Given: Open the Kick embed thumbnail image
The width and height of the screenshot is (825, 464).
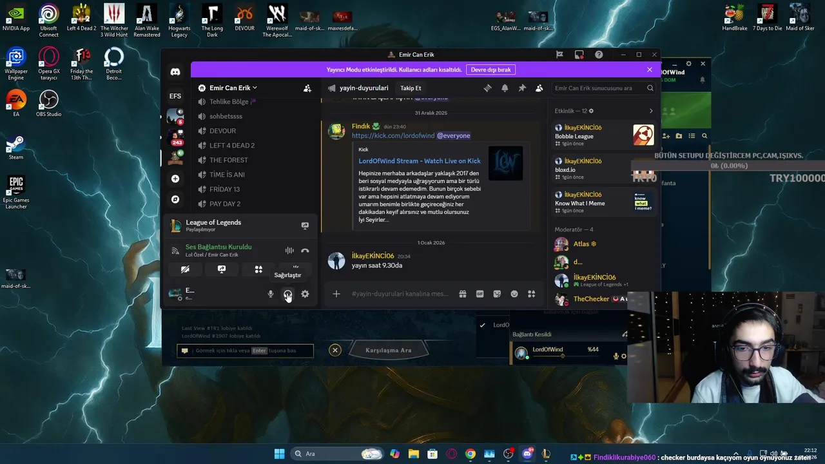Looking at the screenshot, I should click(x=505, y=164).
